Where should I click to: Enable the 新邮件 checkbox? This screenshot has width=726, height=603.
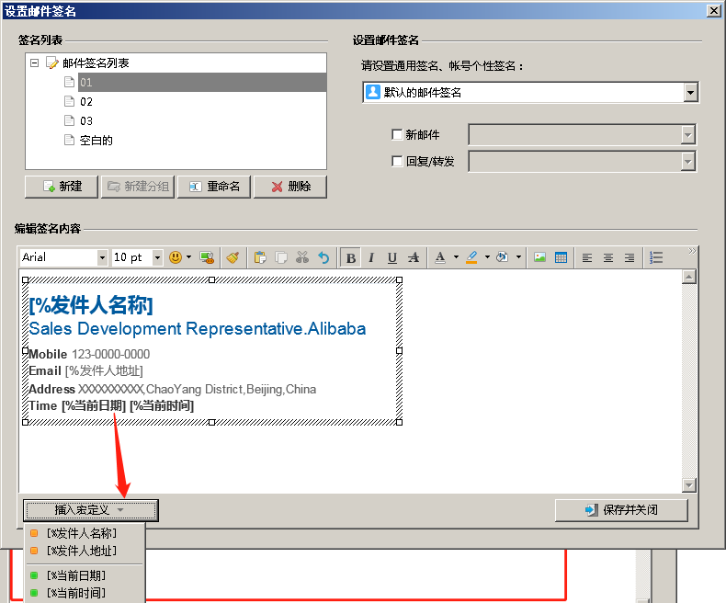click(397, 135)
